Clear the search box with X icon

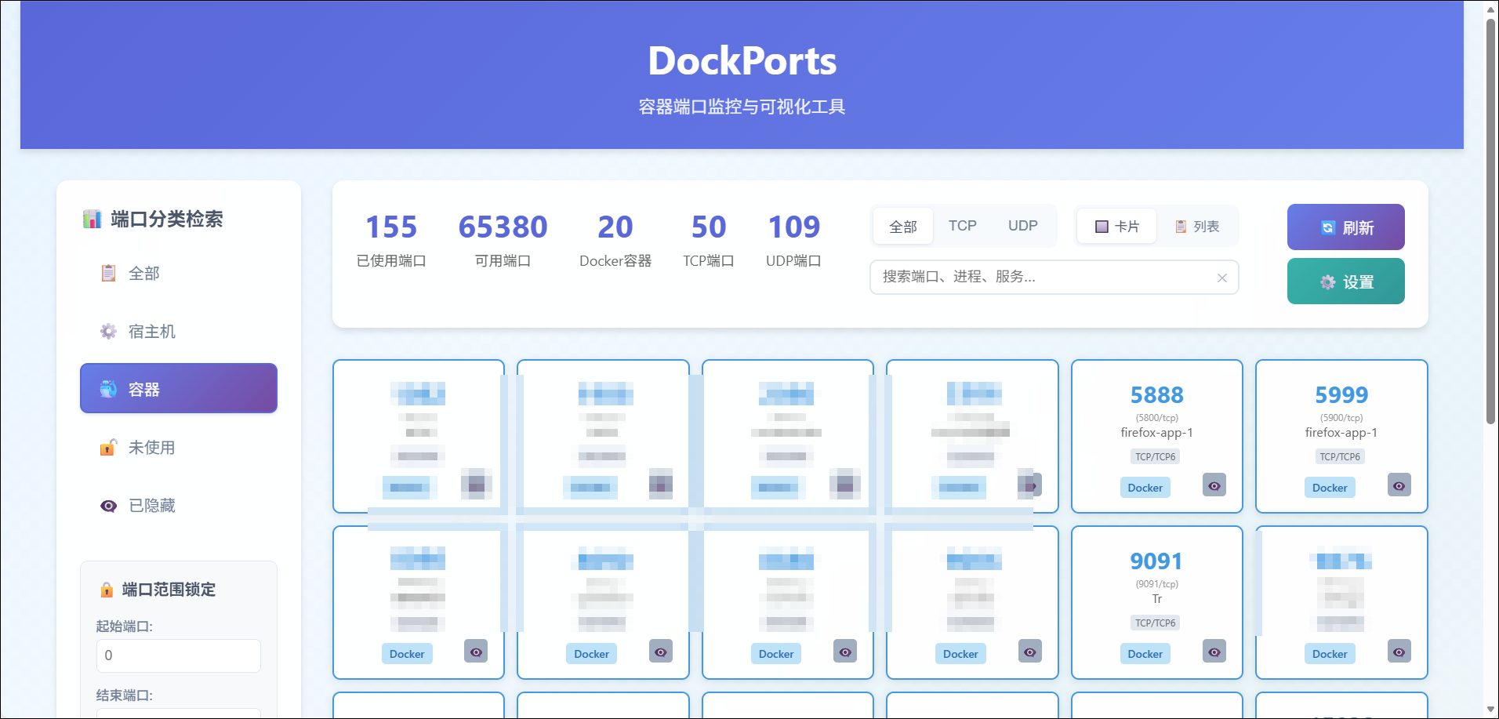pos(1221,278)
